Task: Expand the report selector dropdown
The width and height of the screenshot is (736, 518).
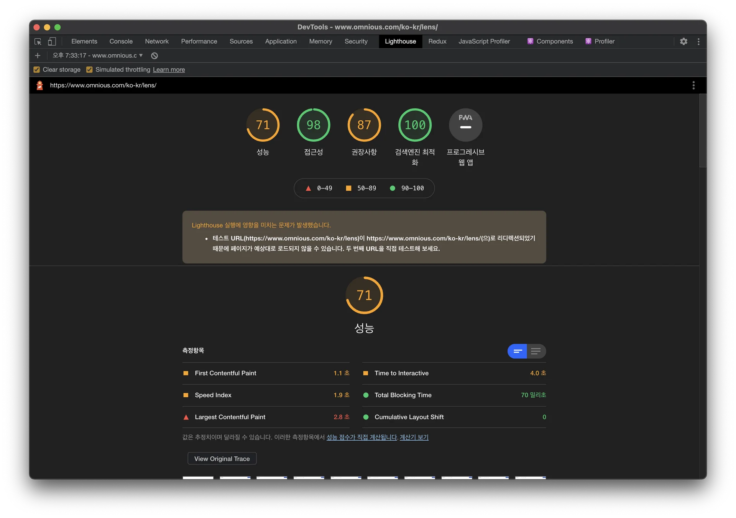Action: (98, 56)
